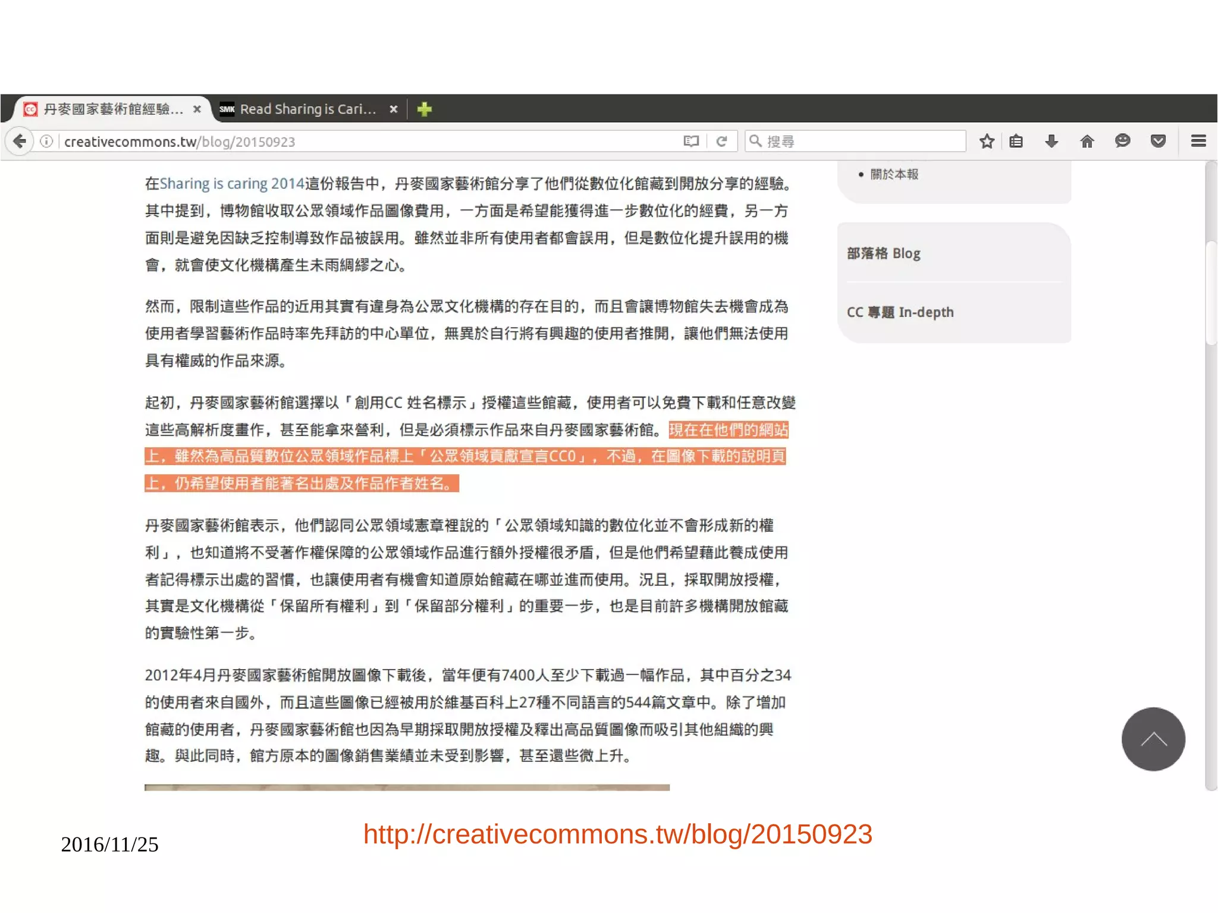Open the chat speech bubble icon

1122,141
